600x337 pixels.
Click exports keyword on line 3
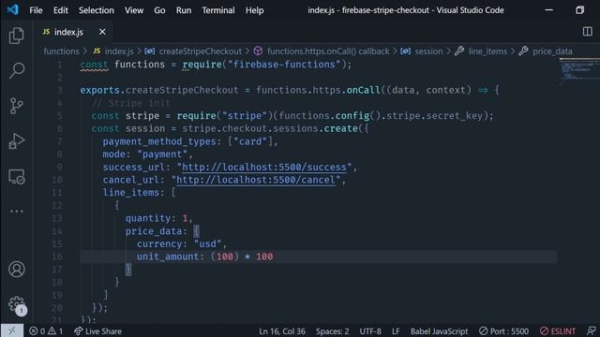point(100,90)
